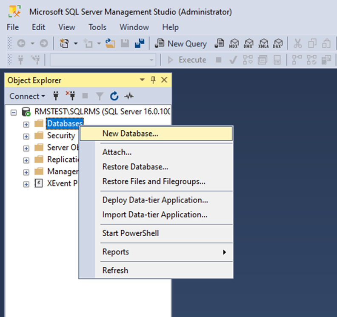Expand the Management folder node
The height and width of the screenshot is (317, 337).
(26, 172)
